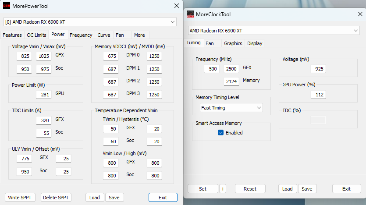Image resolution: width=366 pixels, height=205 pixels.
Task: Open the Graphics tab in MoreClockTool
Action: coord(233,43)
